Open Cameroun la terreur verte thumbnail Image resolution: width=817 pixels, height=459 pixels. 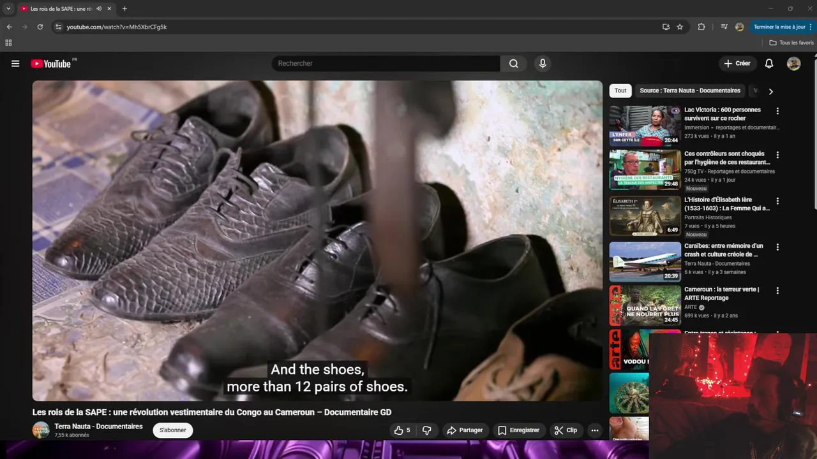click(x=645, y=305)
